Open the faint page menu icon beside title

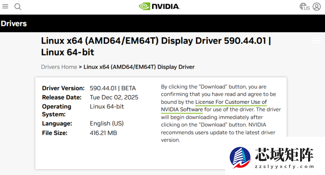click(317, 41)
